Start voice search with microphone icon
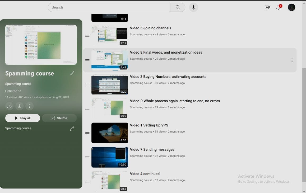Image resolution: width=306 pixels, height=193 pixels. tap(193, 7)
